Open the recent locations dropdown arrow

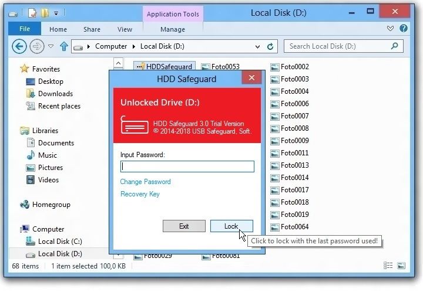51,46
